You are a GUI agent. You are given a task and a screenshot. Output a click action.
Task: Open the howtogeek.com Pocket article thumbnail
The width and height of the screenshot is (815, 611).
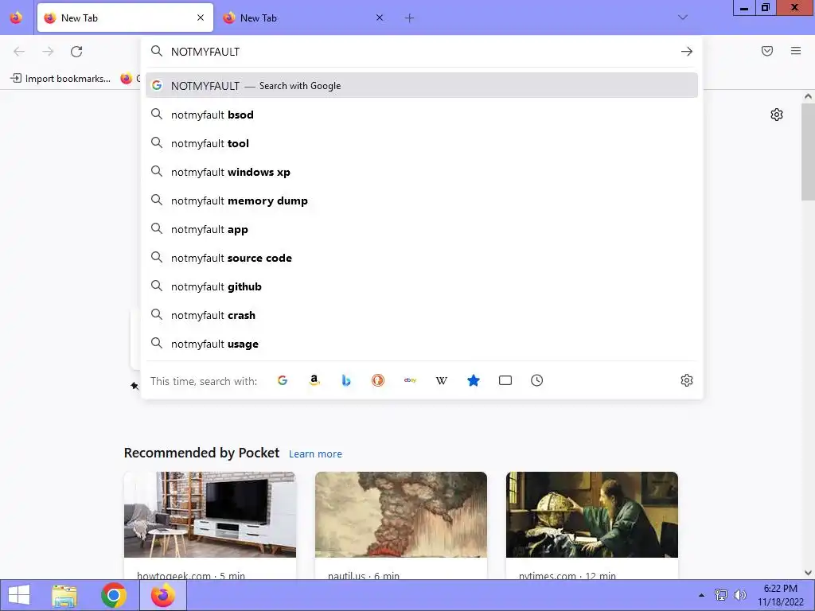210,515
